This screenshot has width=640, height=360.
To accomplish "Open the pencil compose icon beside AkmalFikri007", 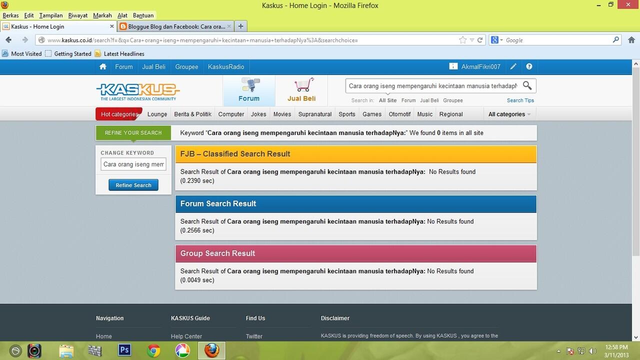I will (513, 66).
